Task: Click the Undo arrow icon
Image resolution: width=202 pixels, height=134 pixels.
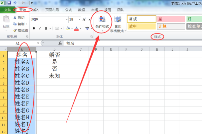Action: click(x=16, y=3)
